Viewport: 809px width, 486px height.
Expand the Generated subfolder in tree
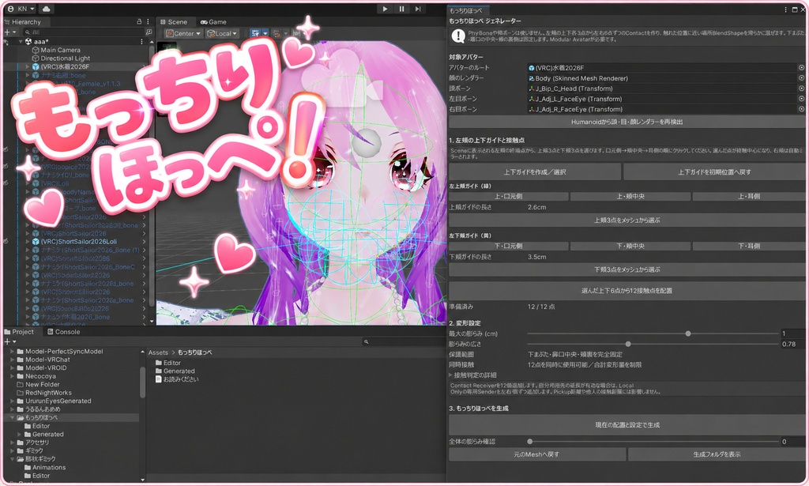20,434
